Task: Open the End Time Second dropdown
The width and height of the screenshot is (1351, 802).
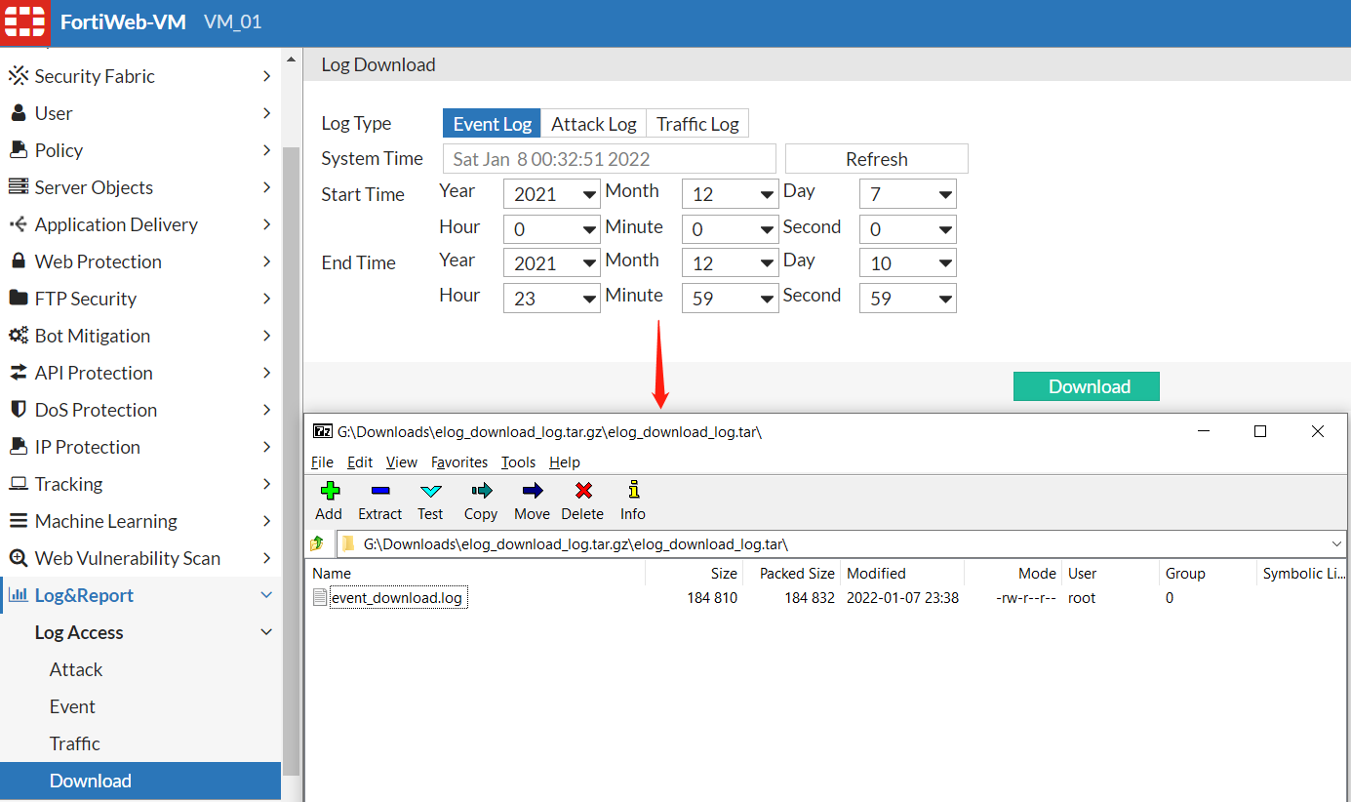Action: (907, 299)
